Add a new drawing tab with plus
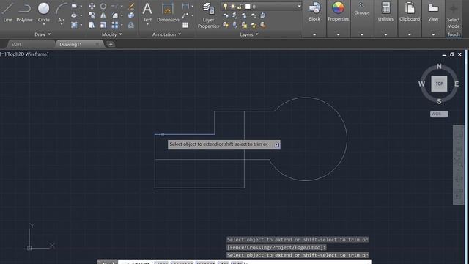469x264 pixels. pos(111,44)
